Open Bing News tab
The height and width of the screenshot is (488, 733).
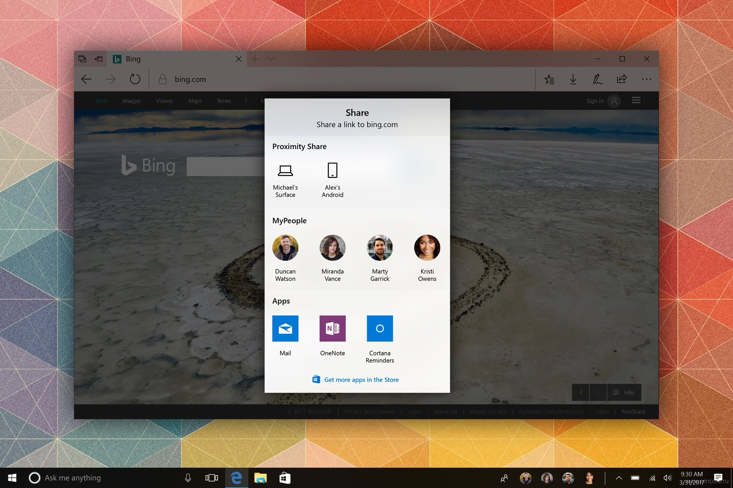point(224,101)
